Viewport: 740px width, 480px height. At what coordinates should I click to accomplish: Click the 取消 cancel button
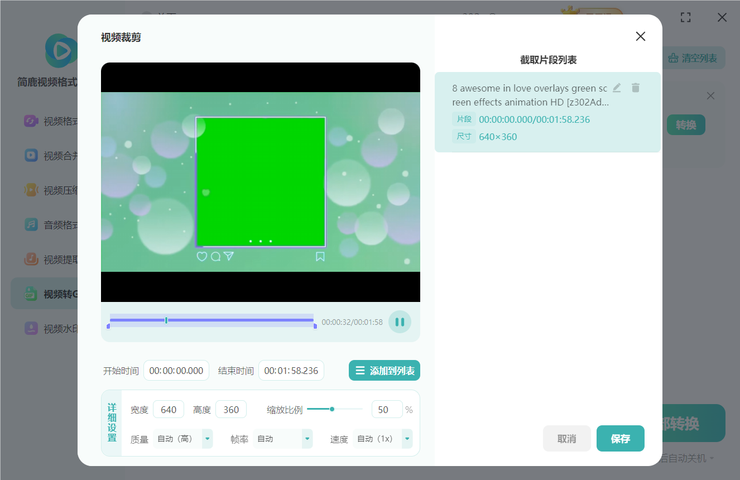(x=566, y=439)
